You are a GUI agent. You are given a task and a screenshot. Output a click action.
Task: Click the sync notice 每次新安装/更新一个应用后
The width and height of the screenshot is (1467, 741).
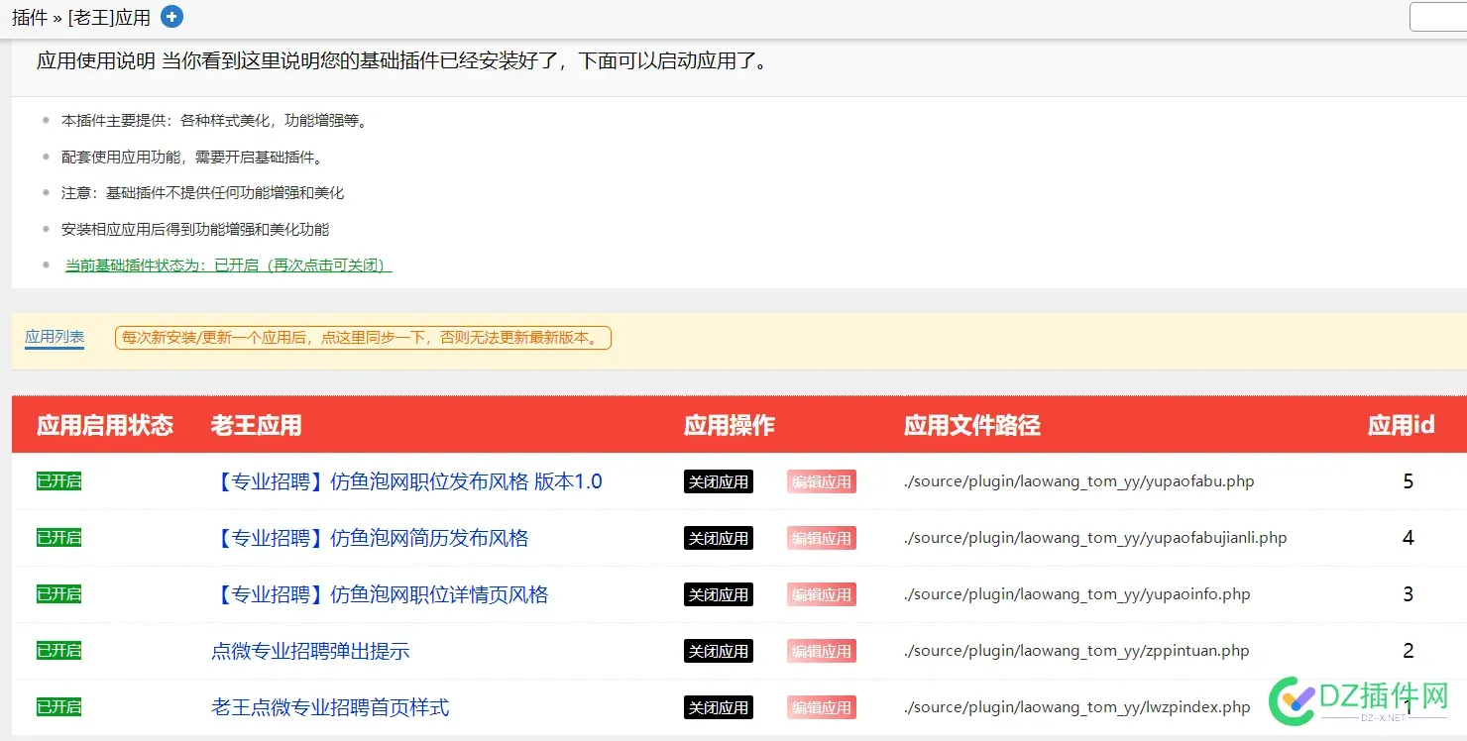(x=363, y=338)
